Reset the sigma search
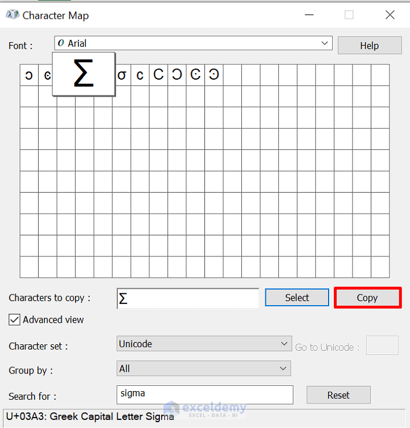Viewport: 410px width, 428px height. point(338,395)
